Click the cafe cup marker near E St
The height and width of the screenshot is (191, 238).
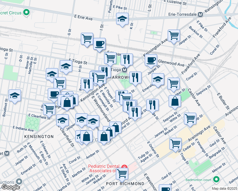54,95
